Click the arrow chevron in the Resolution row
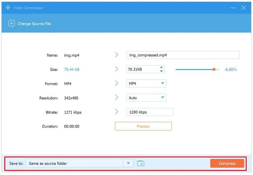This screenshot has height=175, width=253. (117, 98)
